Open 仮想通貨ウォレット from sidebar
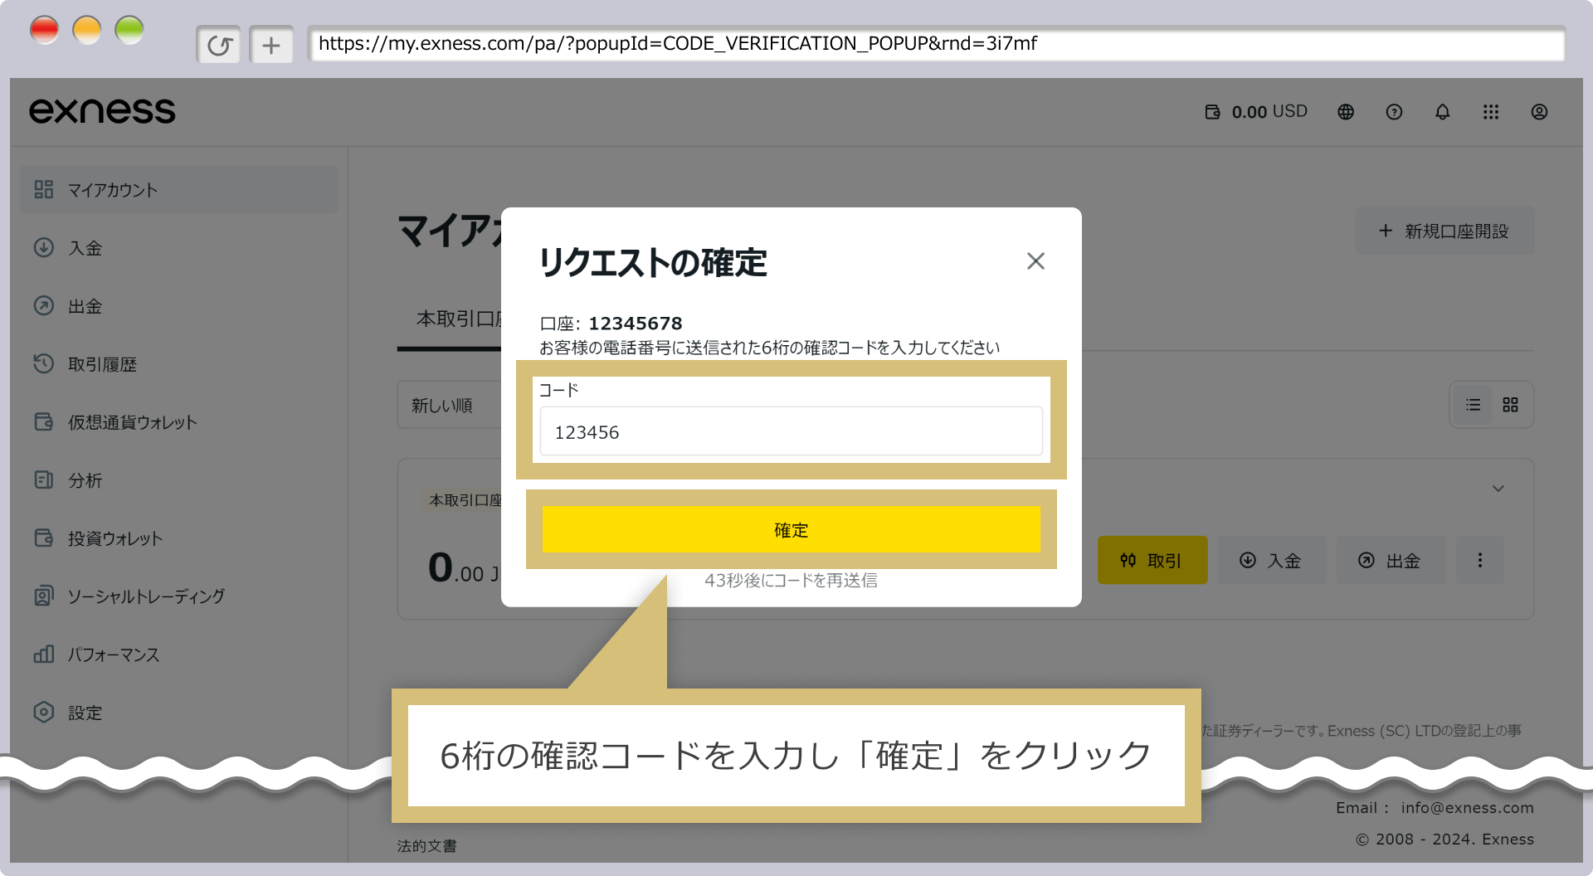 pyautogui.click(x=132, y=422)
